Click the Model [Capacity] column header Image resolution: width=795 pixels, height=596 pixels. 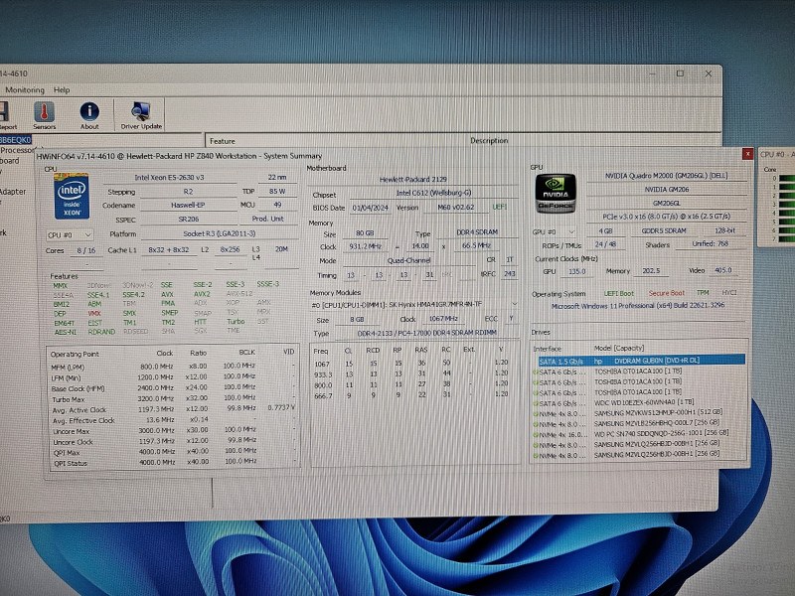[x=618, y=349]
